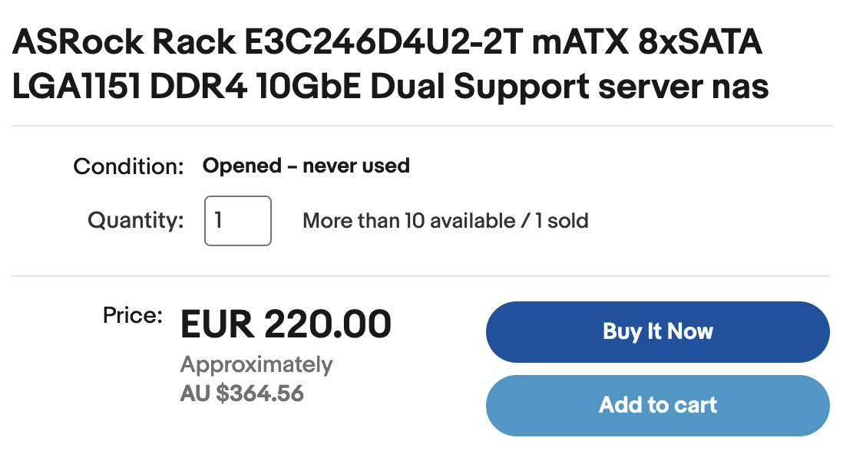Click the 'Quantity:' label
Screen dimensions: 843x454
click(x=136, y=221)
